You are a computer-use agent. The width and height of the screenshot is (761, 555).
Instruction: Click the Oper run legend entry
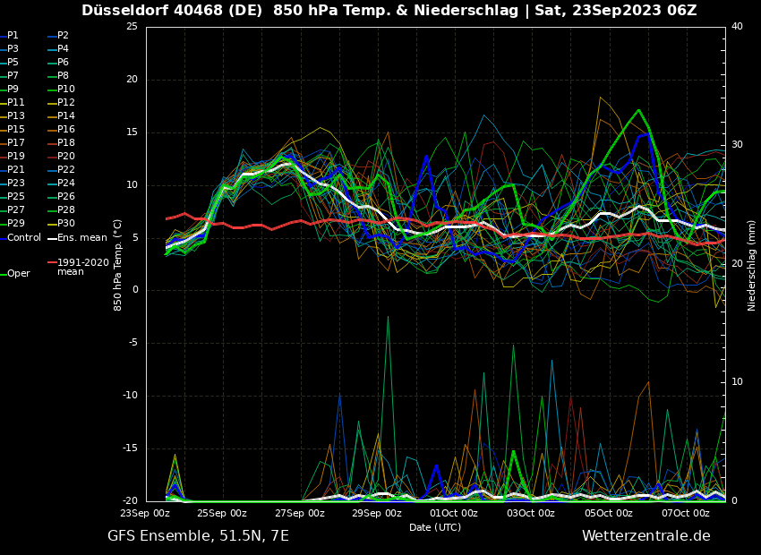point(18,274)
